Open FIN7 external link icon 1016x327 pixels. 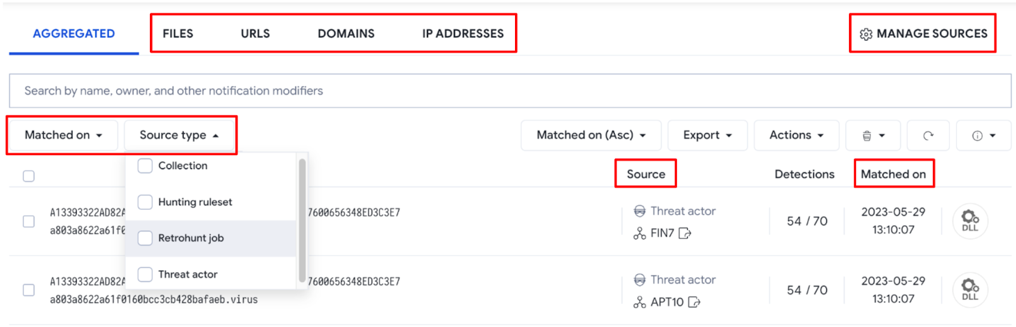[685, 234]
